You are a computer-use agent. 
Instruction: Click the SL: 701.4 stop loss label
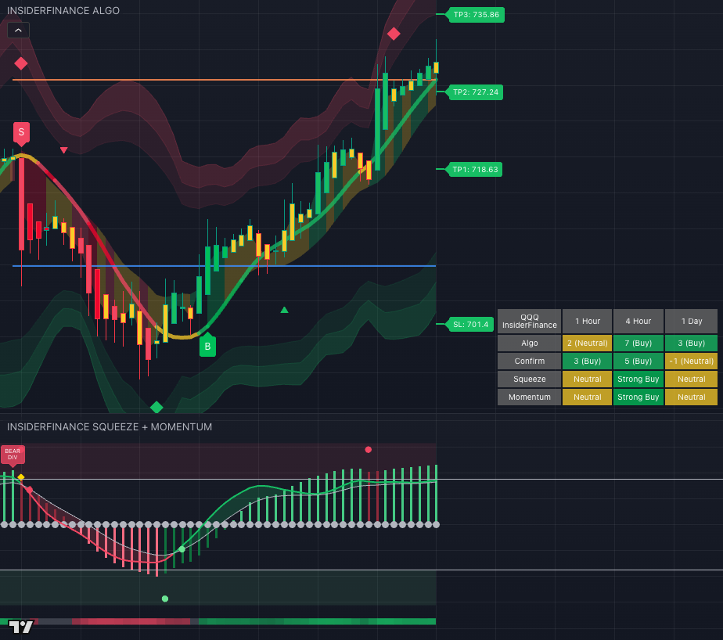(x=470, y=324)
